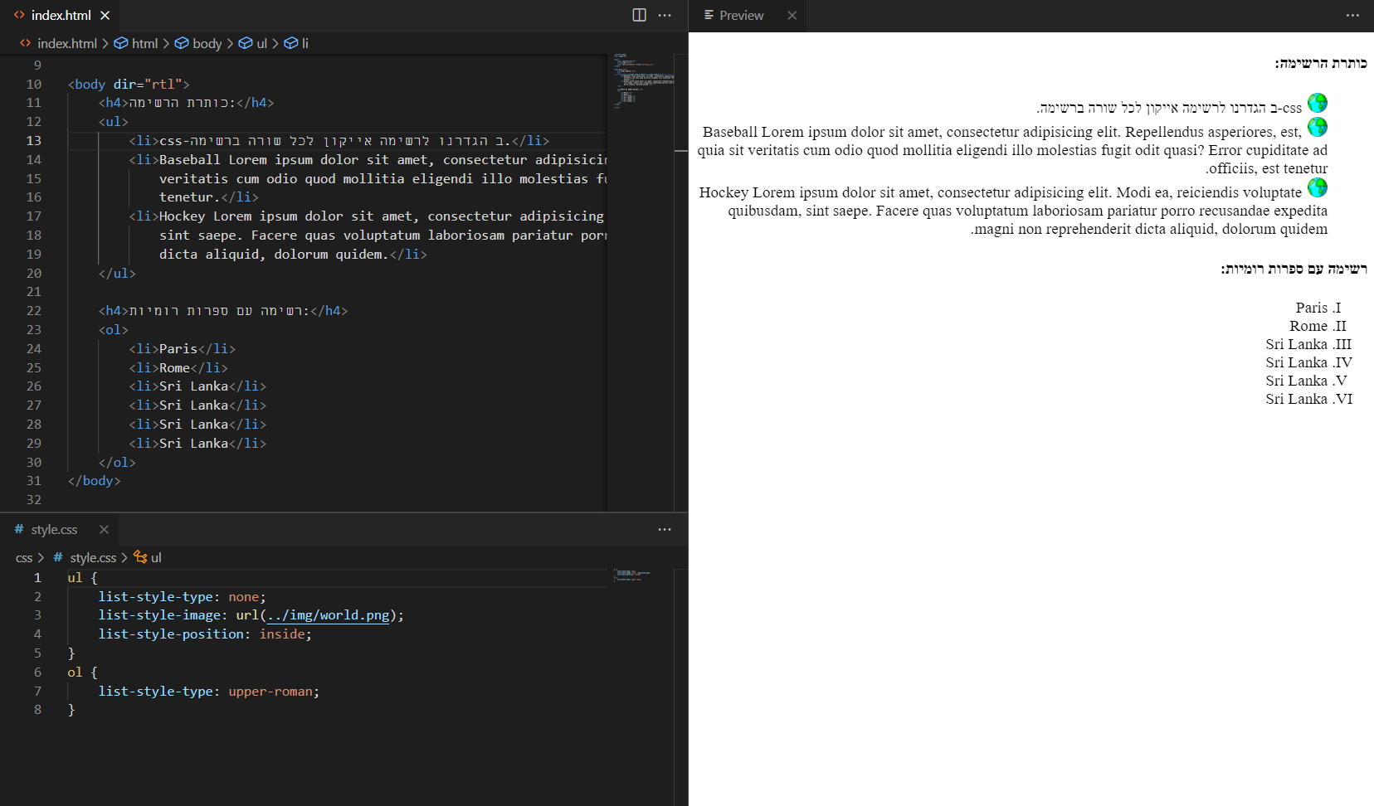Click the Split Editor Right icon

click(x=639, y=15)
